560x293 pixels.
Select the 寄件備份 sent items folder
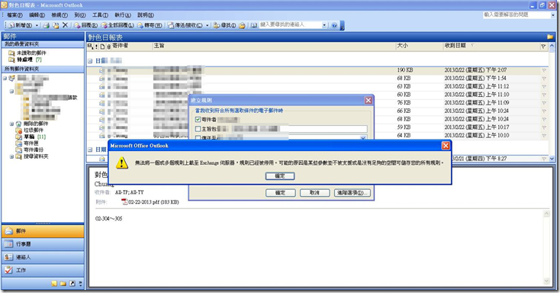(x=34, y=150)
